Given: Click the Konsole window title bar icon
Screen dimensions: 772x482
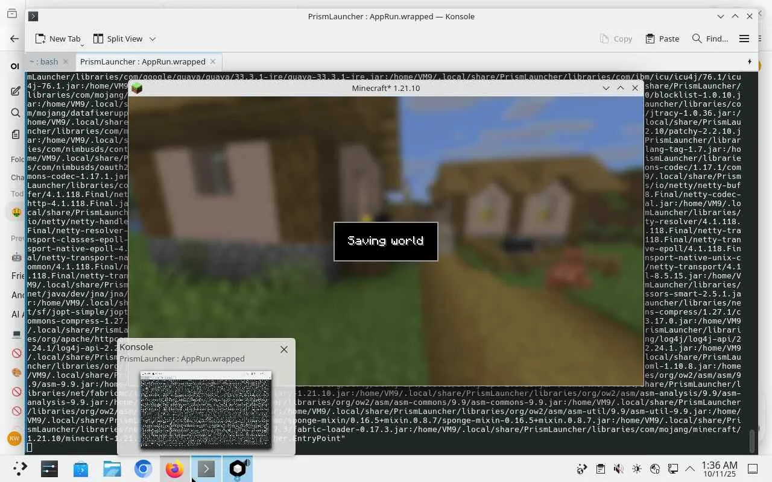Looking at the screenshot, I should 33,16.
